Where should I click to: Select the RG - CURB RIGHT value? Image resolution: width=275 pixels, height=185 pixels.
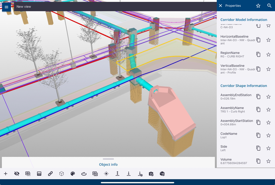(232, 56)
